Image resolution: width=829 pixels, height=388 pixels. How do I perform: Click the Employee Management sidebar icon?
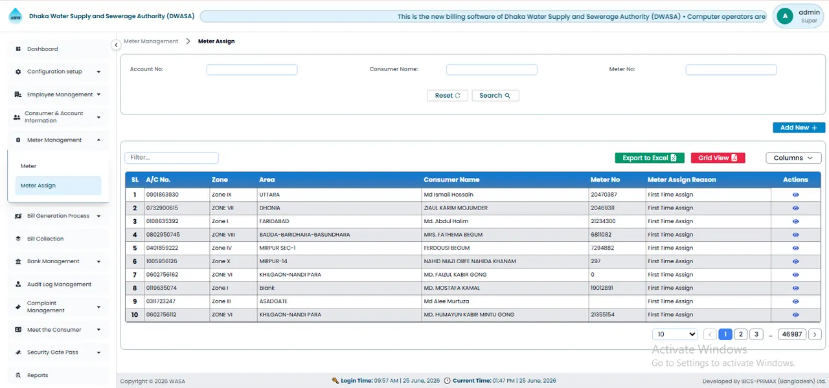(x=18, y=94)
